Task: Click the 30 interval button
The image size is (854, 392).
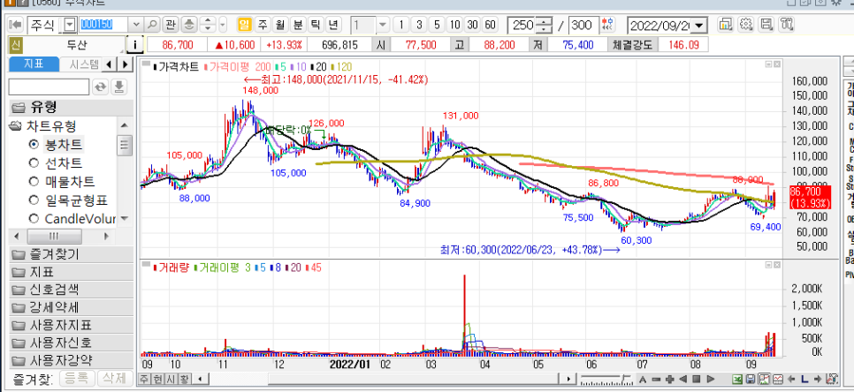Action: point(473,25)
